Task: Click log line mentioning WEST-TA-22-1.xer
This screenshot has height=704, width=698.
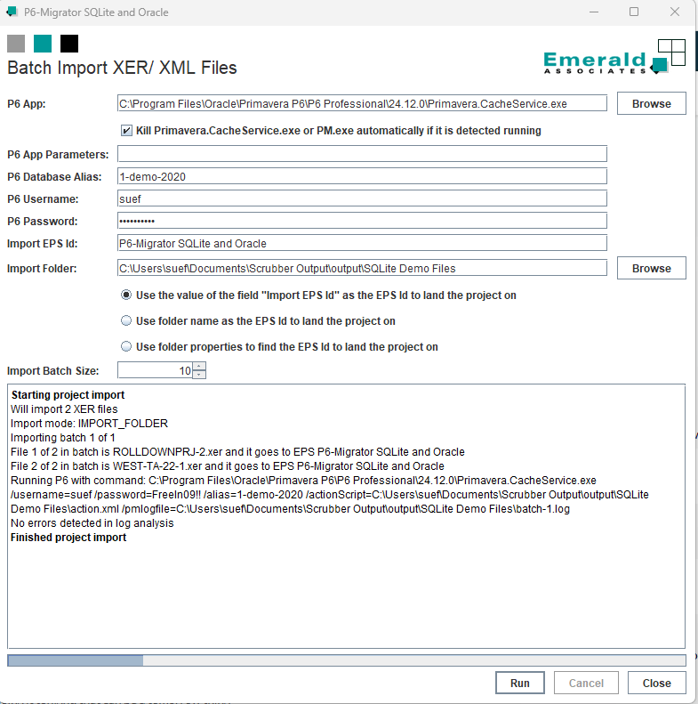Action: [228, 466]
